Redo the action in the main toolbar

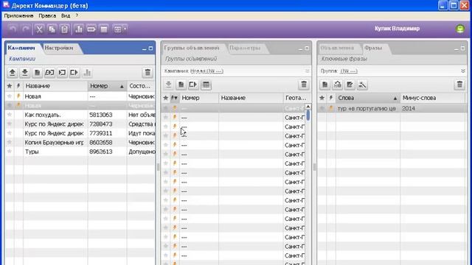[x=26, y=29]
